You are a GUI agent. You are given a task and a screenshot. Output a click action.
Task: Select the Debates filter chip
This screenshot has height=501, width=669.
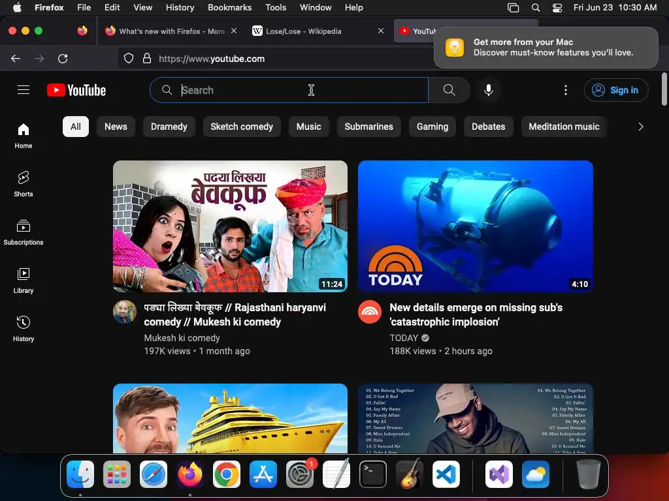[x=488, y=127]
